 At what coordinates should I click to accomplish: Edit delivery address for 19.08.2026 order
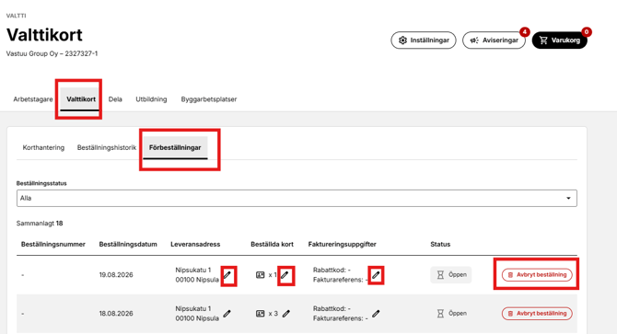click(227, 275)
